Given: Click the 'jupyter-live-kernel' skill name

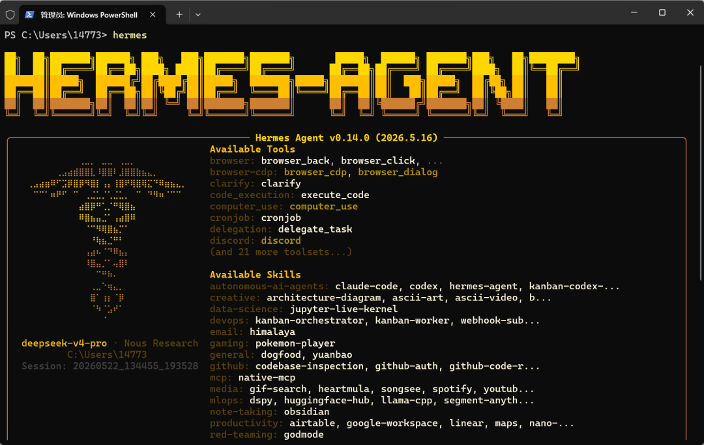Looking at the screenshot, I should (344, 309).
